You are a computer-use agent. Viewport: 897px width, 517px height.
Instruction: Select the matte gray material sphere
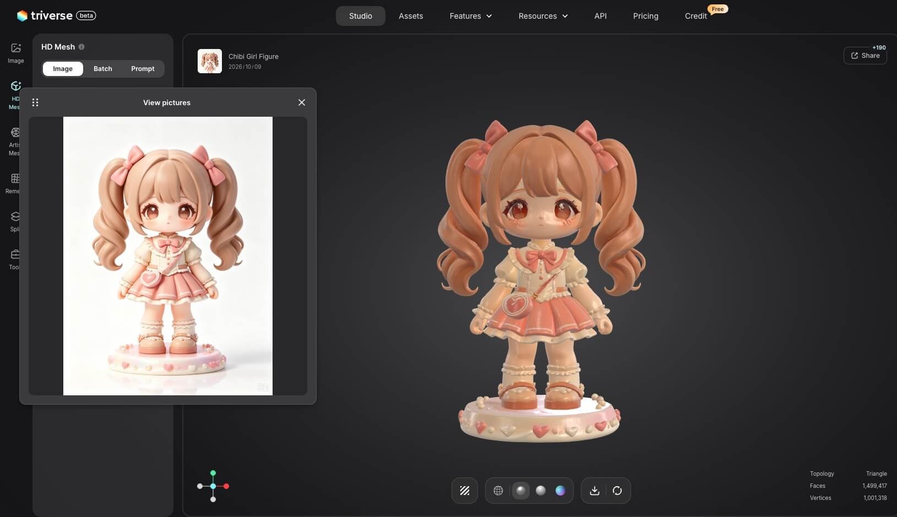click(x=541, y=491)
